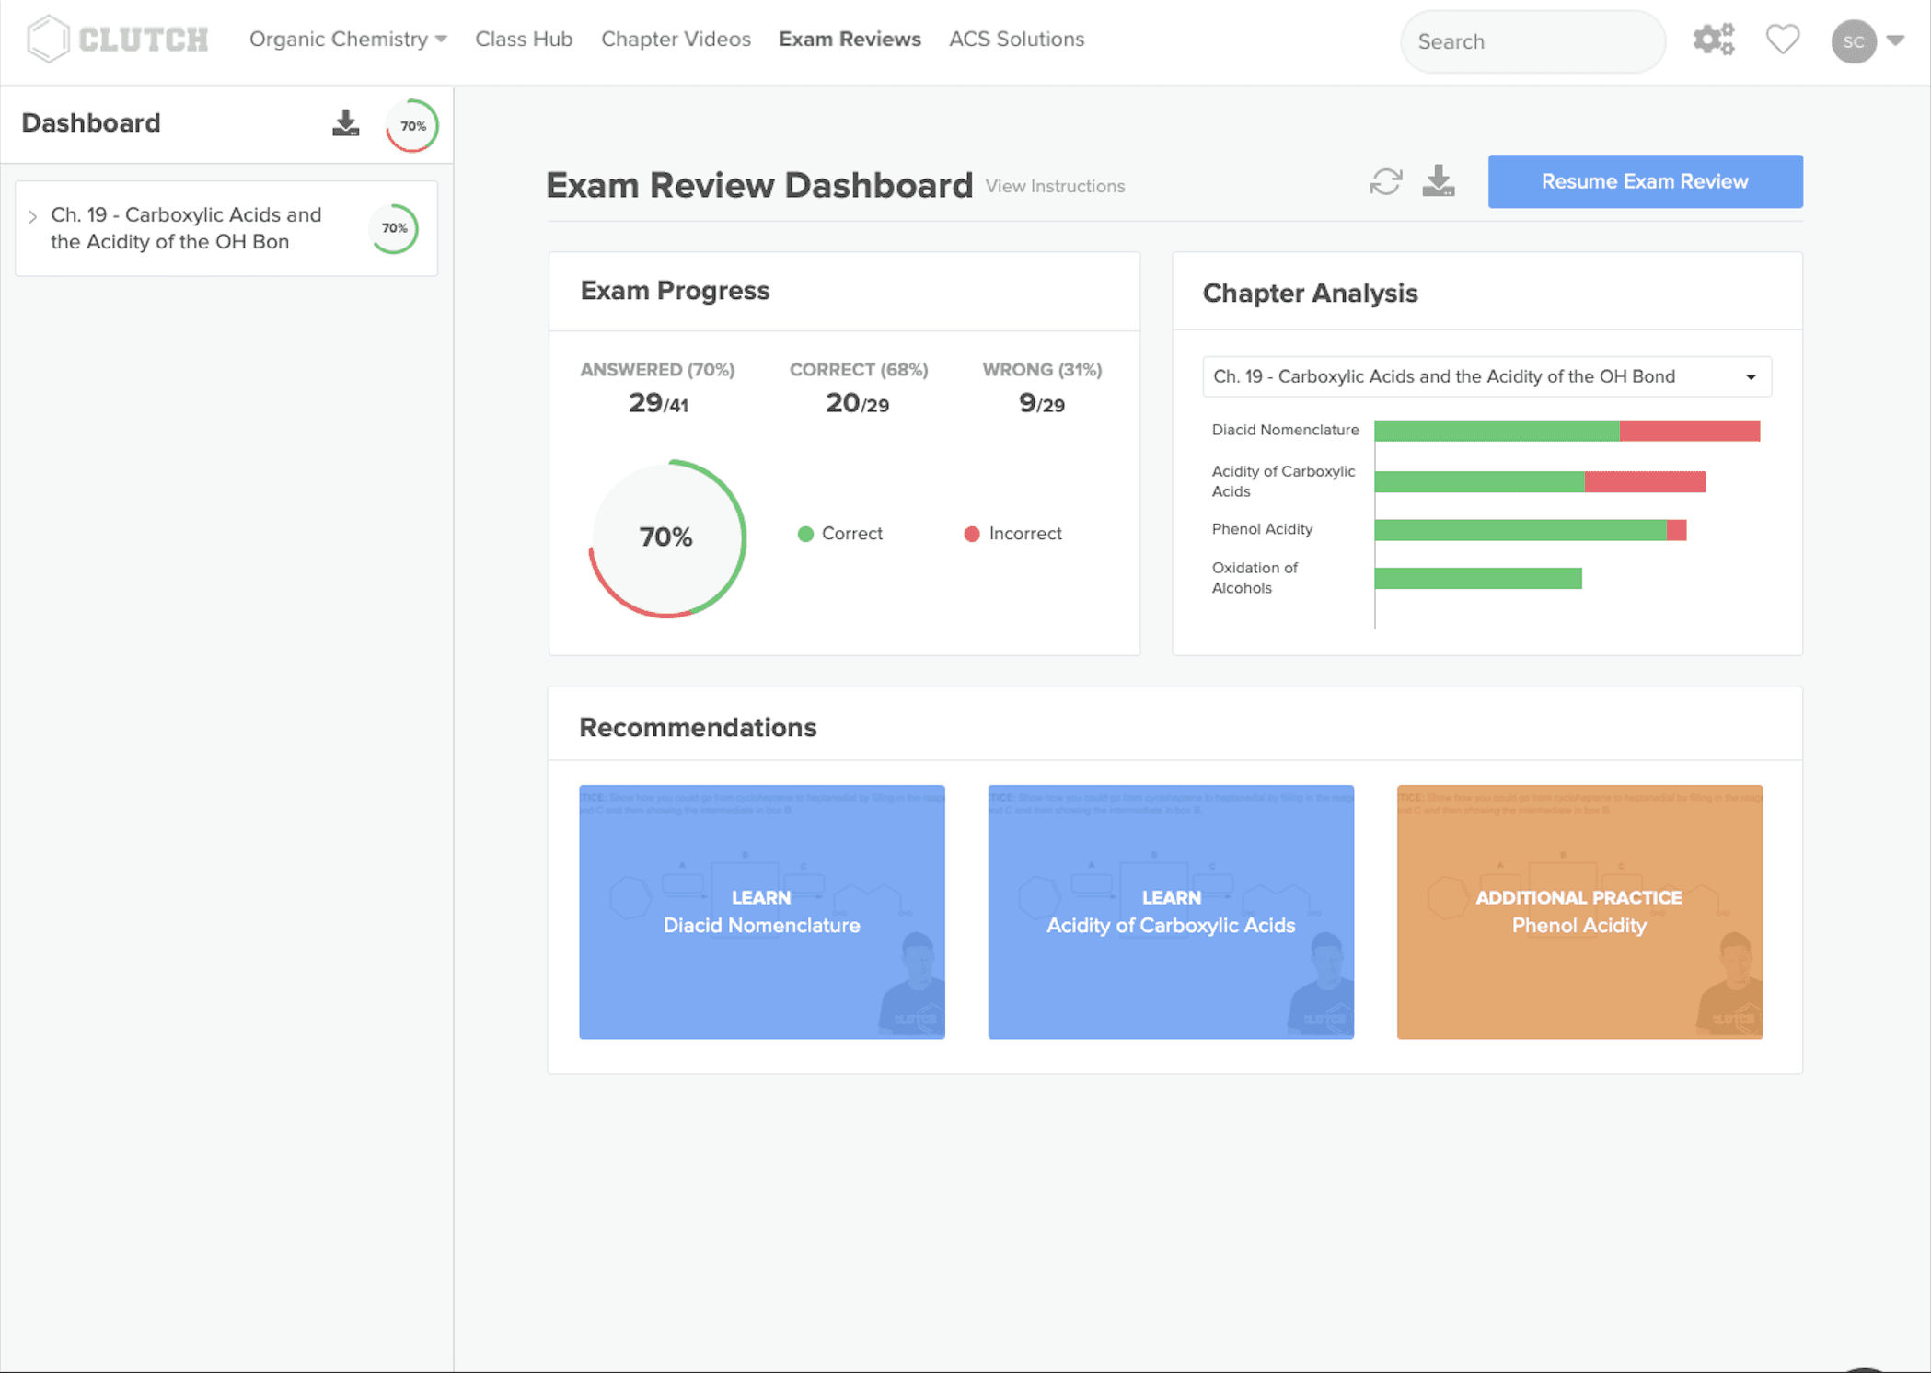This screenshot has width=1931, height=1373.
Task: Open ACS Solutions from navigation
Action: (1016, 40)
